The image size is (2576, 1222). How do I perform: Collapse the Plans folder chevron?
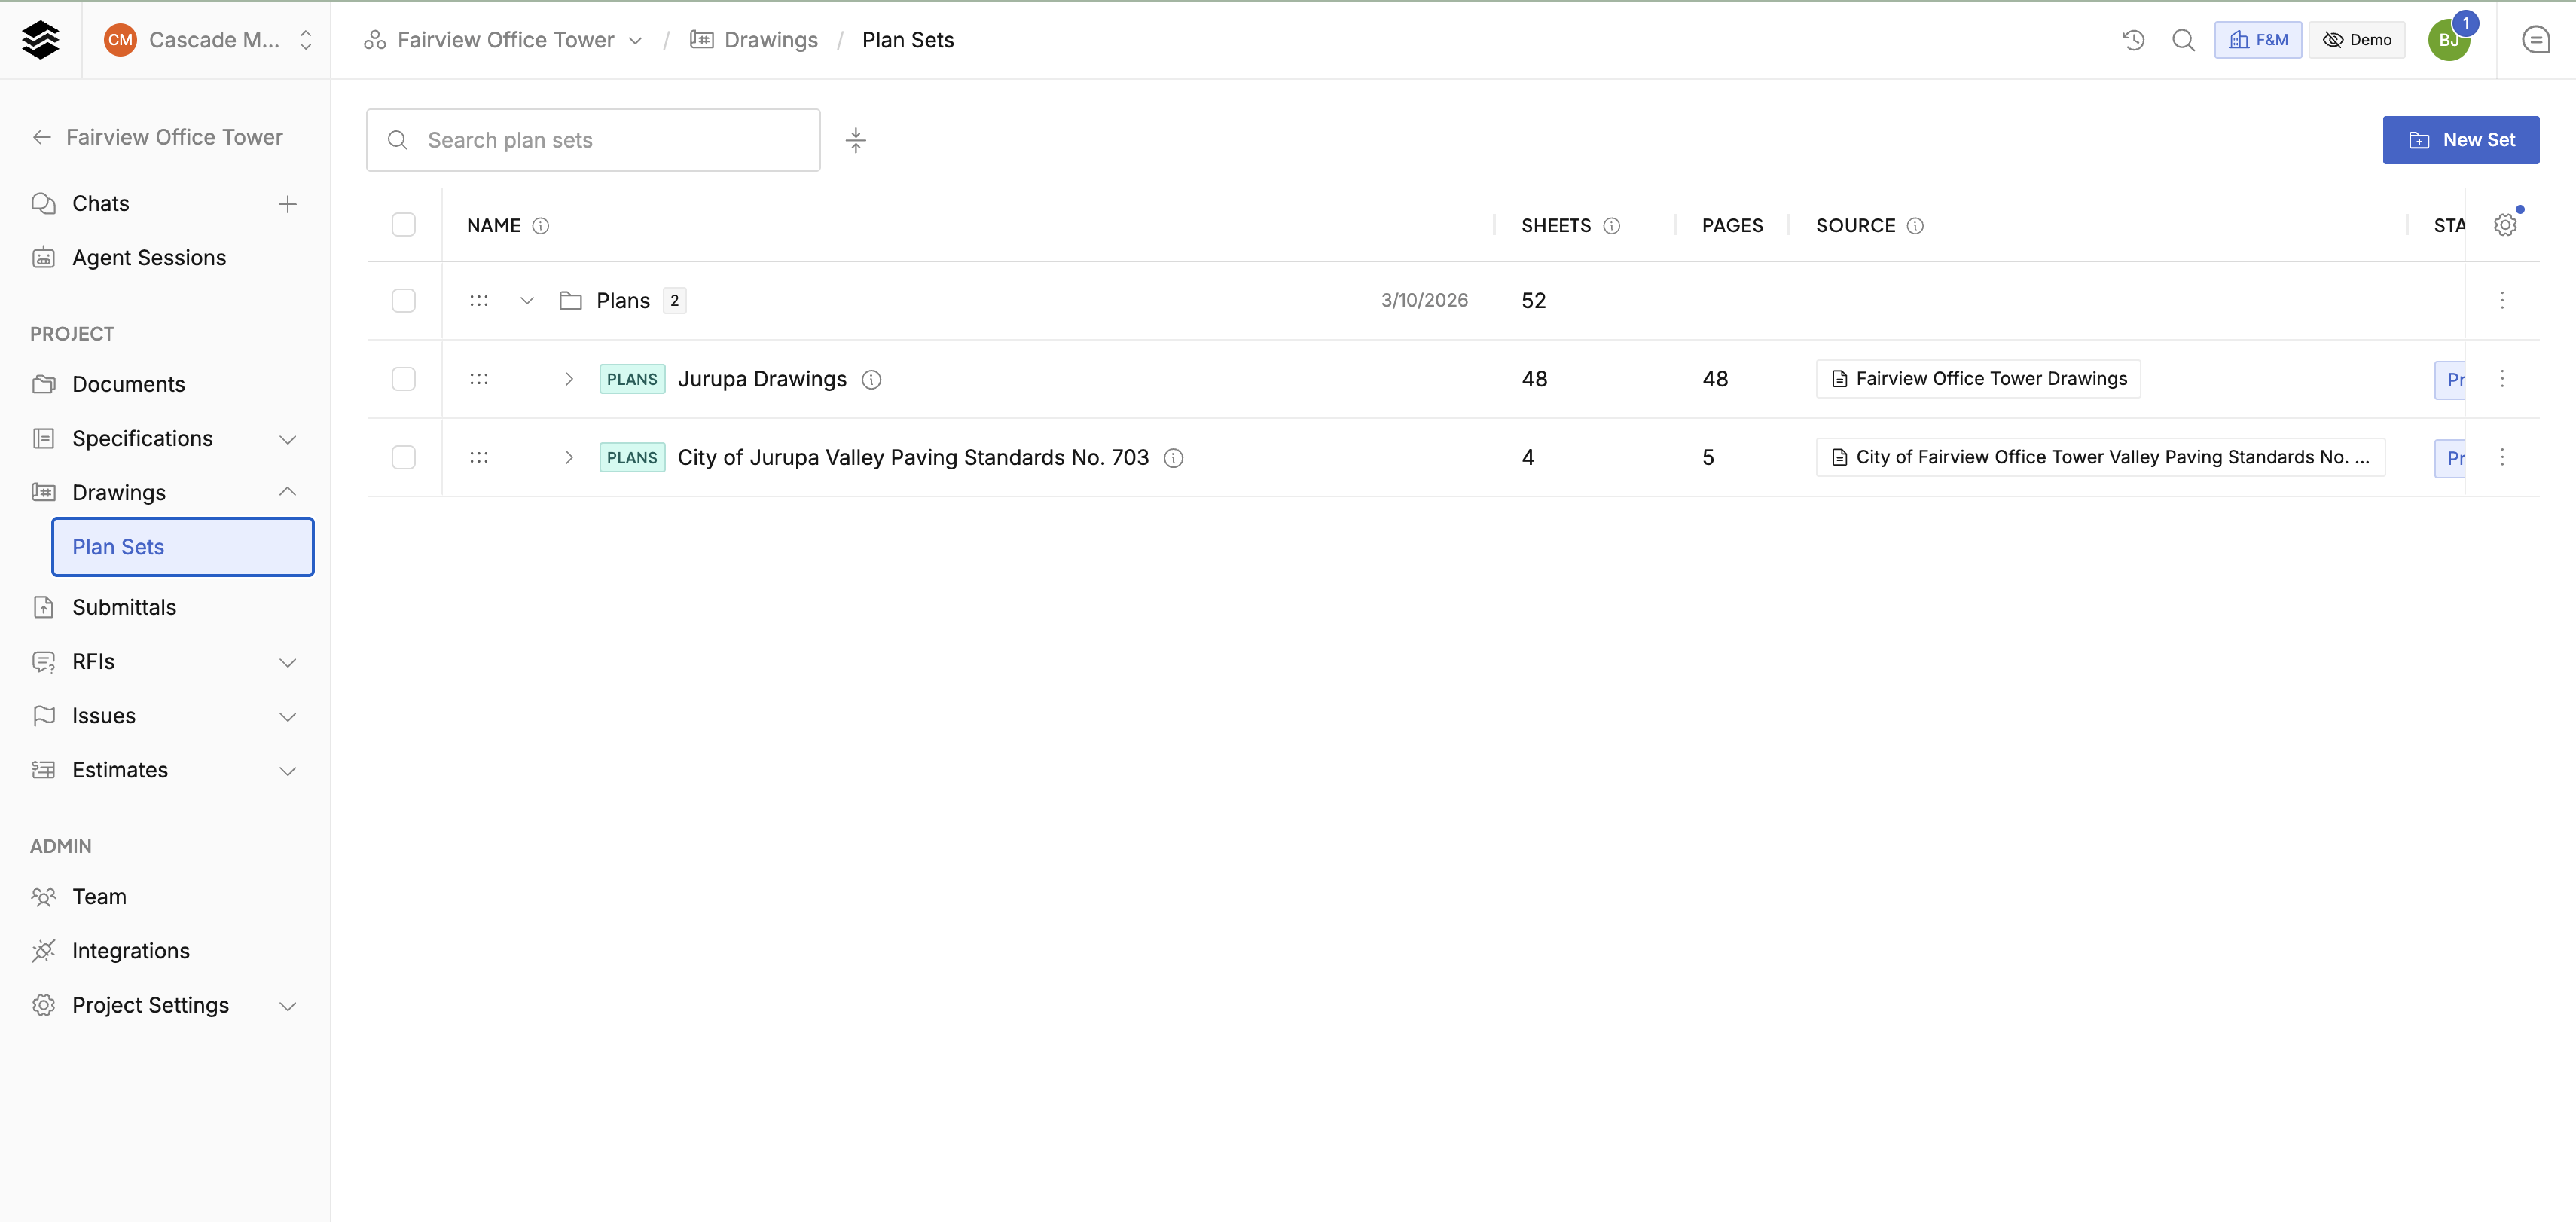point(527,301)
